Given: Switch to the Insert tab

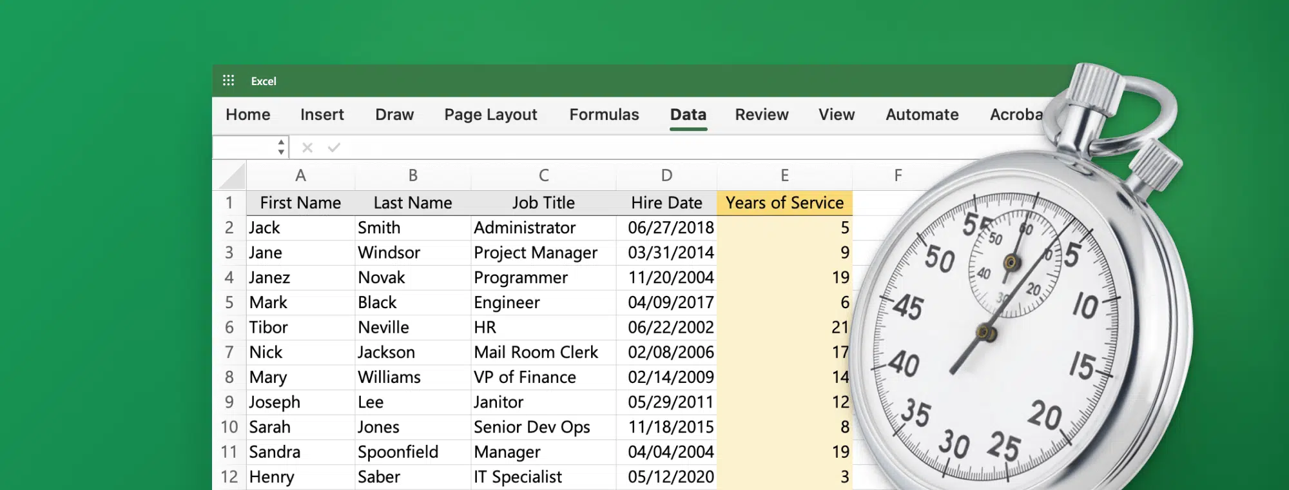Looking at the screenshot, I should point(322,115).
